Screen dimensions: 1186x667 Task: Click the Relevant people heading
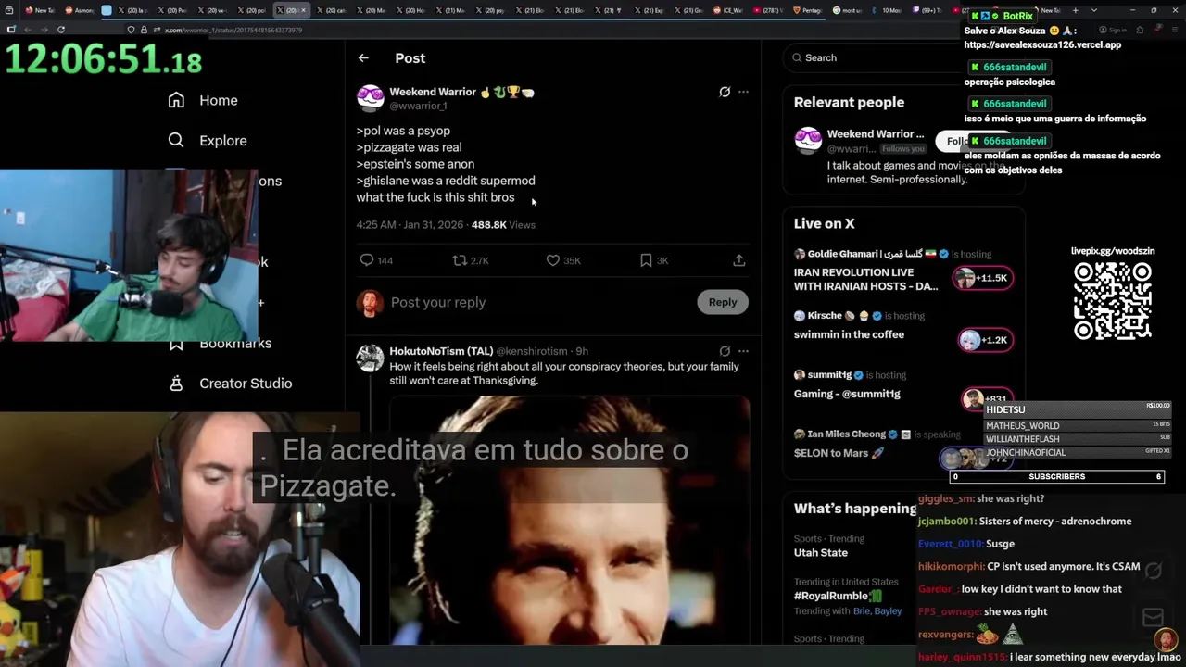(849, 103)
